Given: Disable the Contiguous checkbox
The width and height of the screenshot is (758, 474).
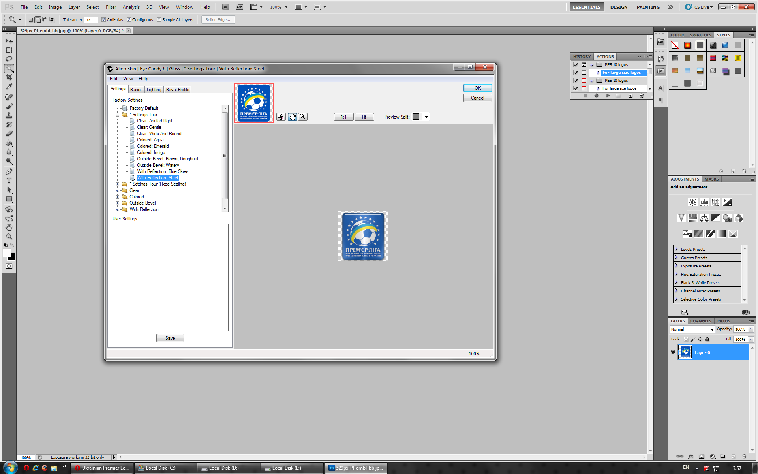Looking at the screenshot, I should pos(129,20).
